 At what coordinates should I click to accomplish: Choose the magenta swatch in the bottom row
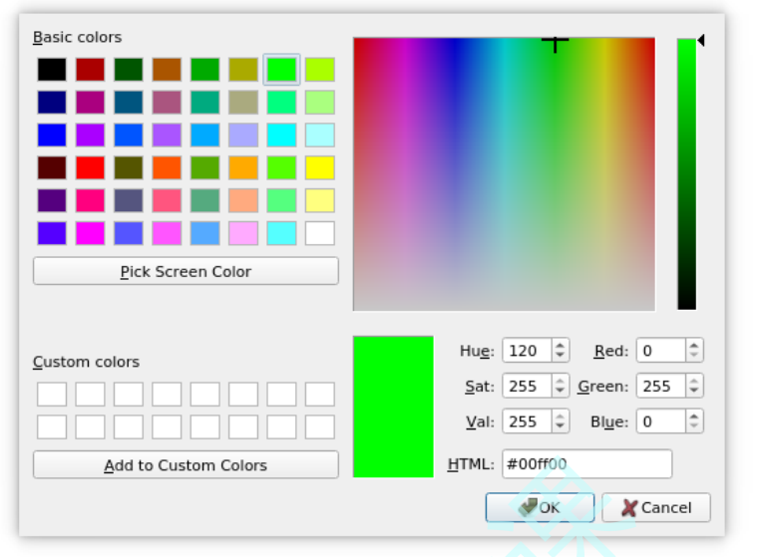pos(90,233)
